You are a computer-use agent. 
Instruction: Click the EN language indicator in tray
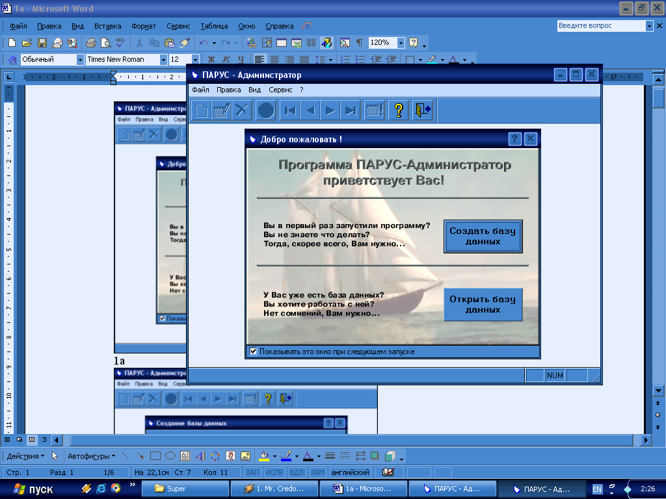pyautogui.click(x=597, y=489)
